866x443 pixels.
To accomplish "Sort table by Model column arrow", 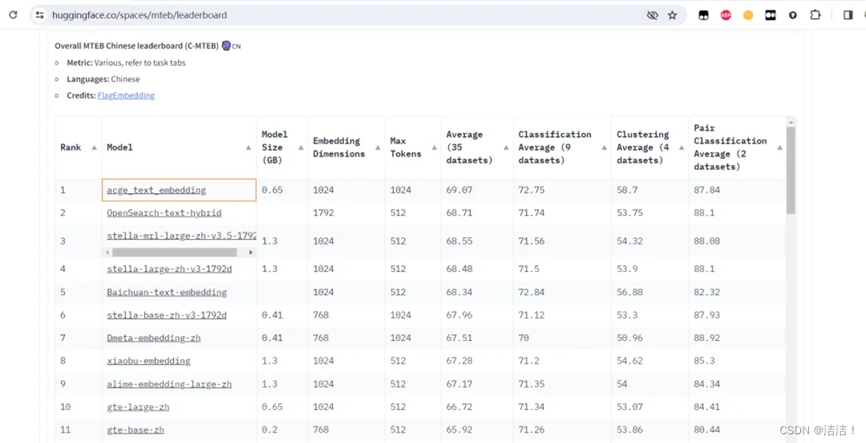I will (248, 147).
